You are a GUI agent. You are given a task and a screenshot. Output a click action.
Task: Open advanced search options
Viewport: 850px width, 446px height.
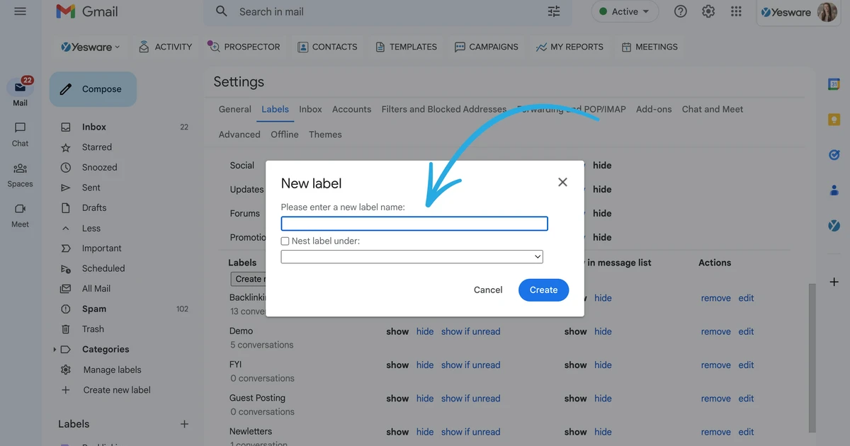coord(554,11)
